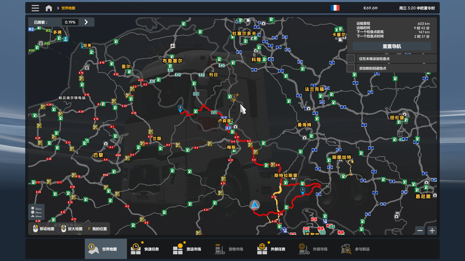Go to the home screen icon
Screen dimensions: 465x261
coord(49,8)
